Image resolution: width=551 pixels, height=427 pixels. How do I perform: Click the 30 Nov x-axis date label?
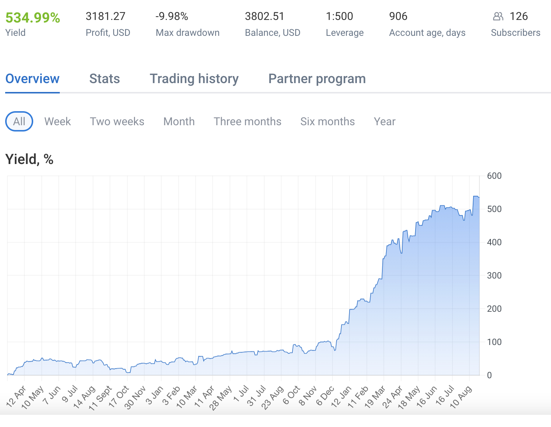(135, 397)
